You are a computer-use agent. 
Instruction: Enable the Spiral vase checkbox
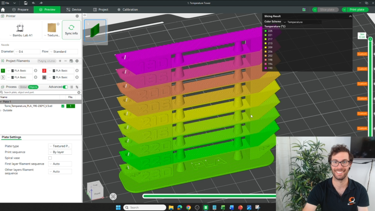(x=50, y=158)
